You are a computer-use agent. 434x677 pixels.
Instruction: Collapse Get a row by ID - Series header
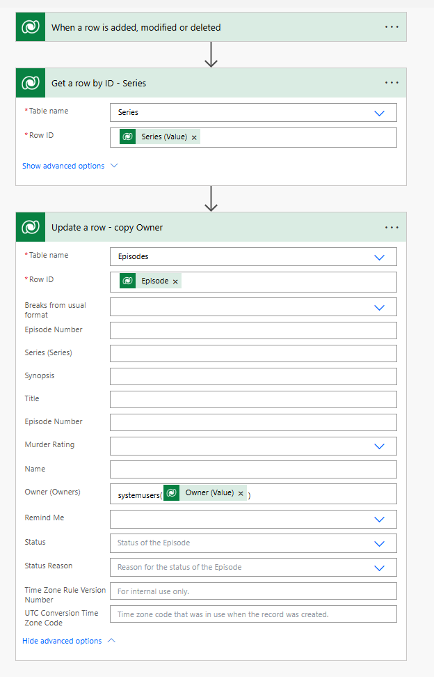click(211, 82)
